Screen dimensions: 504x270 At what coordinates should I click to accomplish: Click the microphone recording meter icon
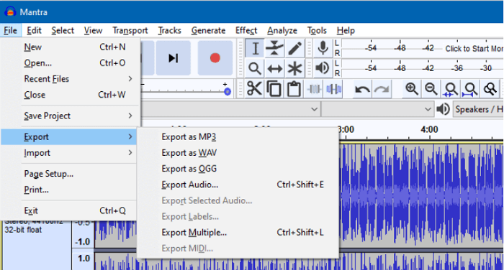[323, 48]
